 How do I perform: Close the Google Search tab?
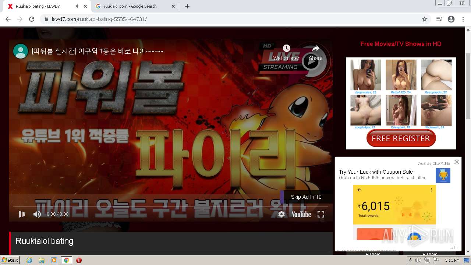tap(173, 6)
